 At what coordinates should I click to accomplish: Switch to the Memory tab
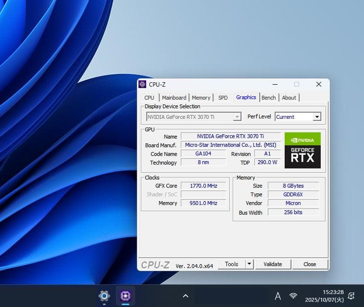click(201, 98)
